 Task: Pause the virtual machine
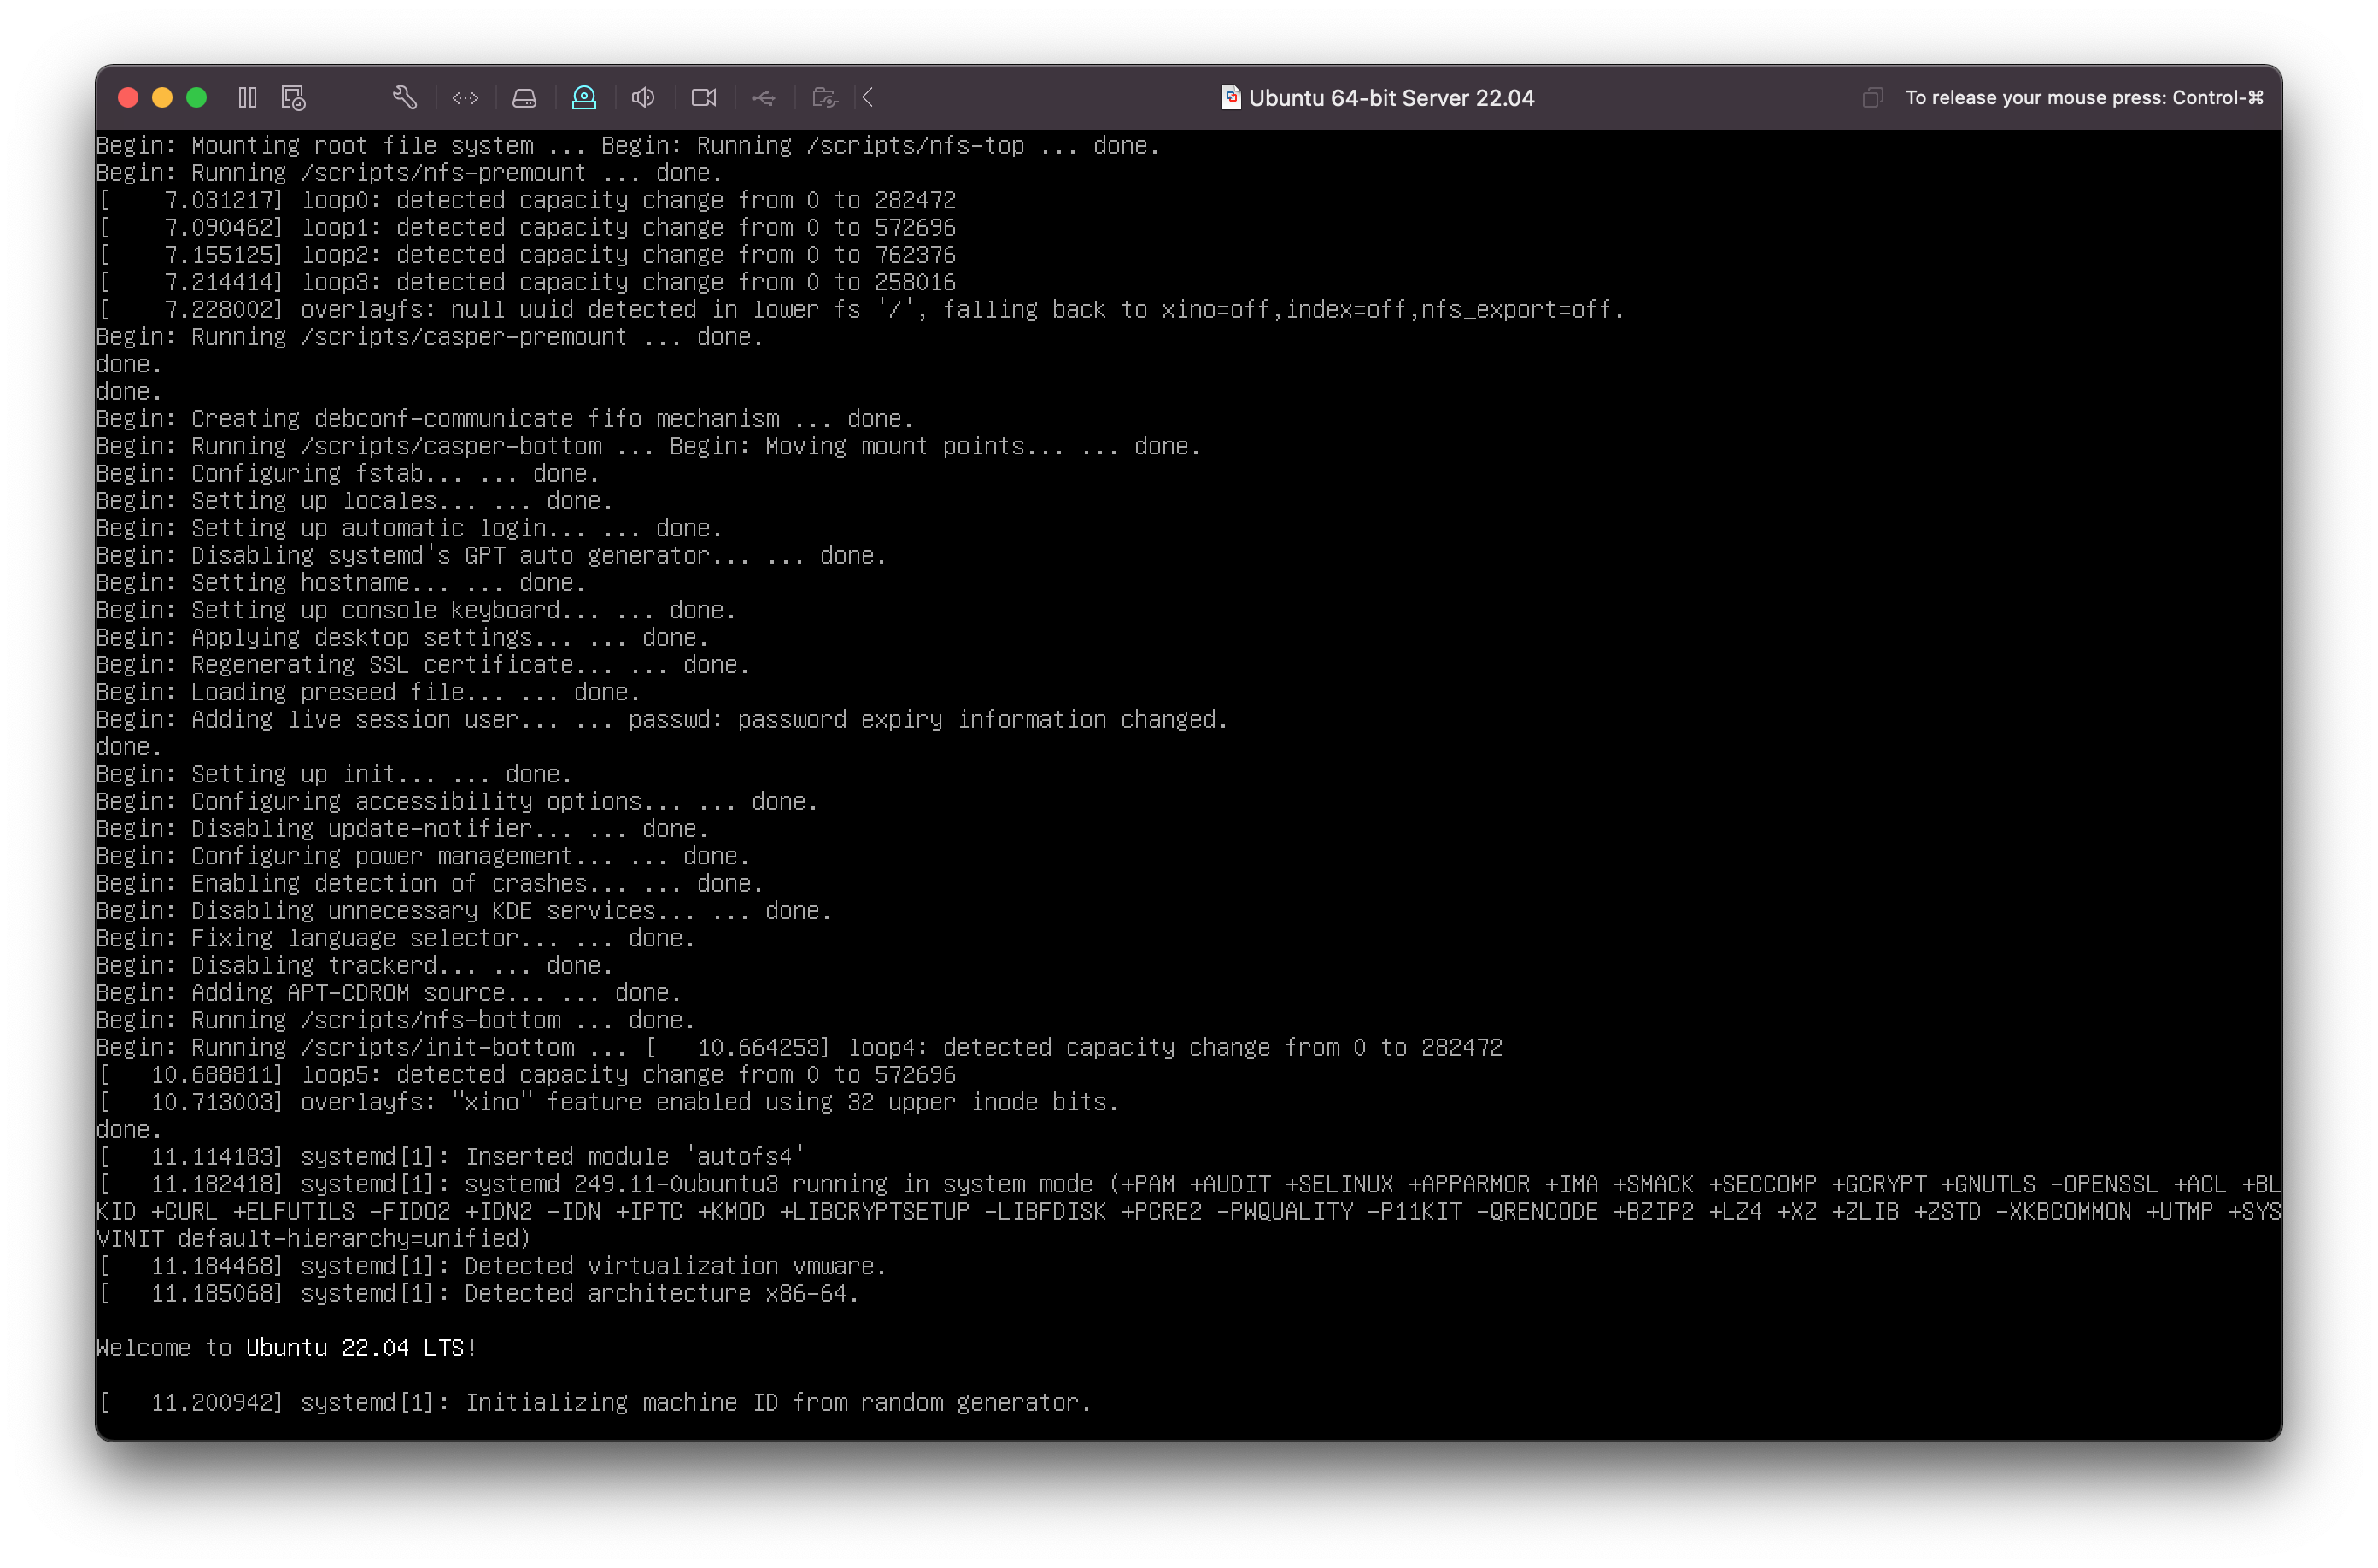(x=247, y=97)
